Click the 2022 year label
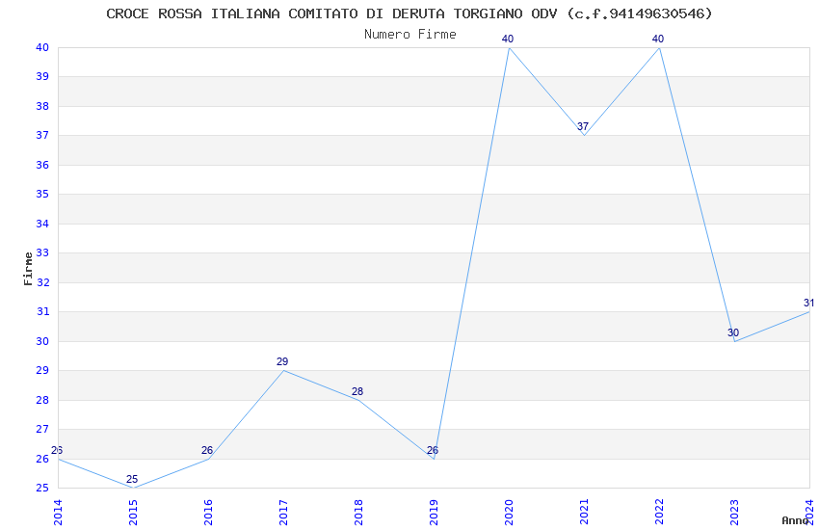This screenshot has height=530, width=819. point(660,513)
